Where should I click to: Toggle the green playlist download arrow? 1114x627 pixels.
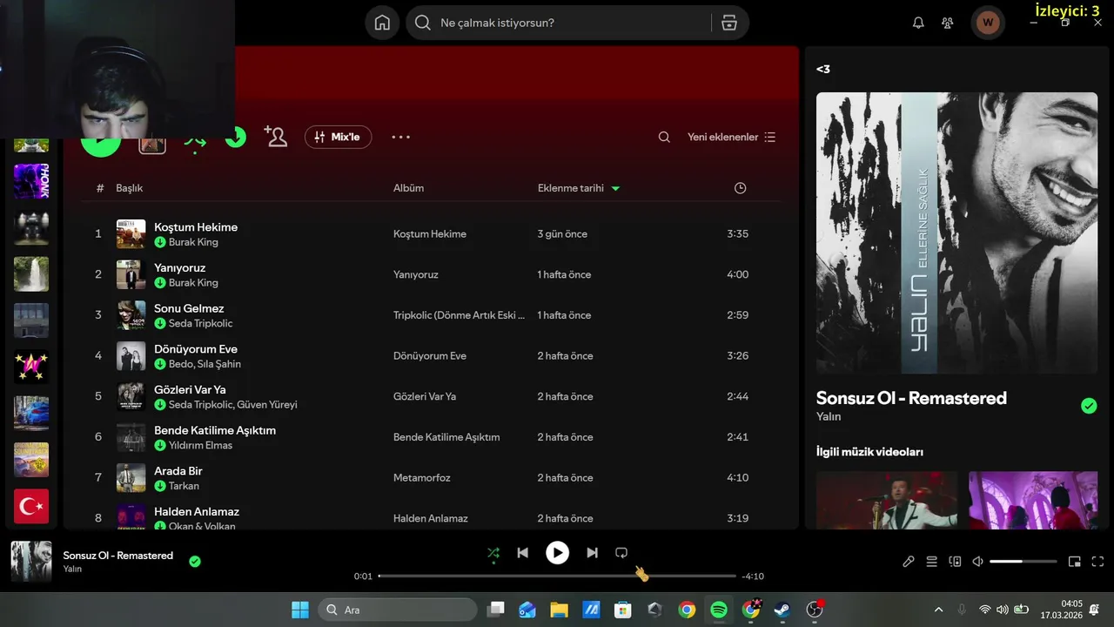[x=236, y=137]
